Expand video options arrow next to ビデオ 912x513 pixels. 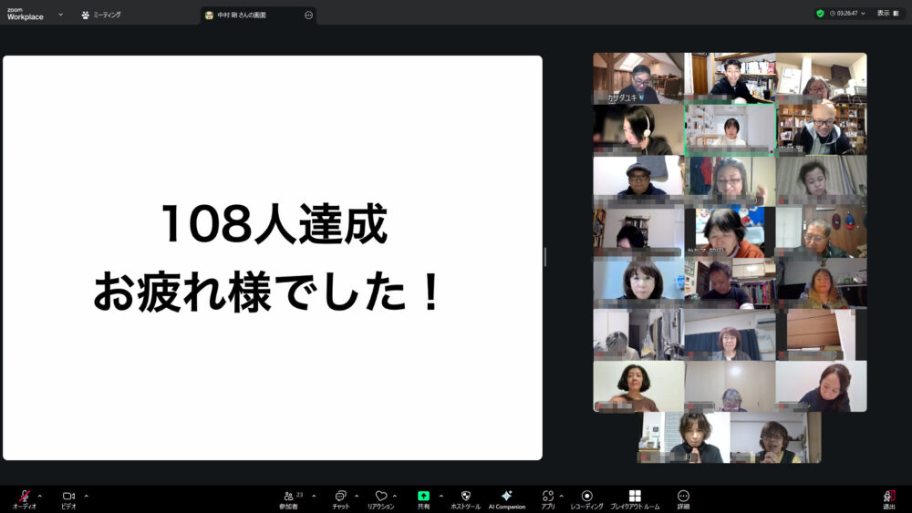[x=86, y=496]
